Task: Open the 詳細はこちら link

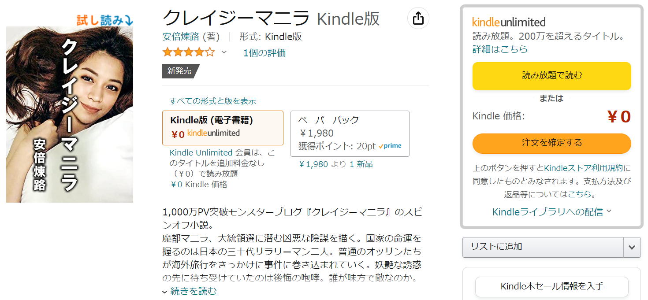Action: pyautogui.click(x=500, y=49)
